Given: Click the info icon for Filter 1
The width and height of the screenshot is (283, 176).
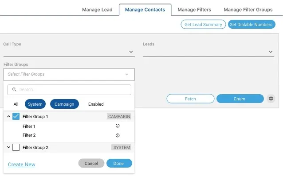Looking at the screenshot, I should (118, 126).
